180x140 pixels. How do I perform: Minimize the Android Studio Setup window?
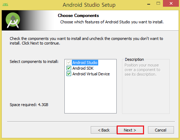click(149, 4)
